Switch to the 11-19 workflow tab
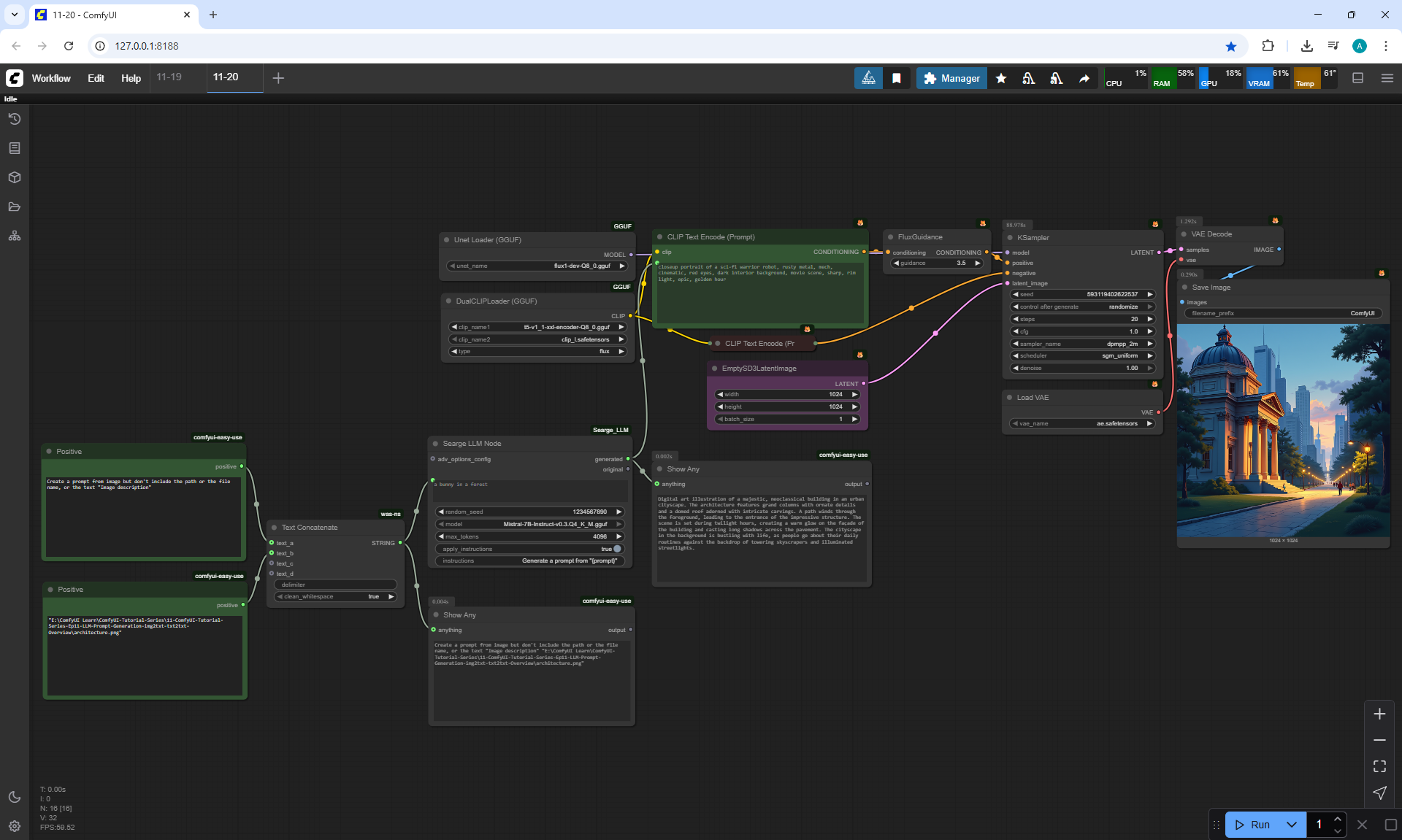Image resolution: width=1402 pixels, height=840 pixels. coord(169,77)
